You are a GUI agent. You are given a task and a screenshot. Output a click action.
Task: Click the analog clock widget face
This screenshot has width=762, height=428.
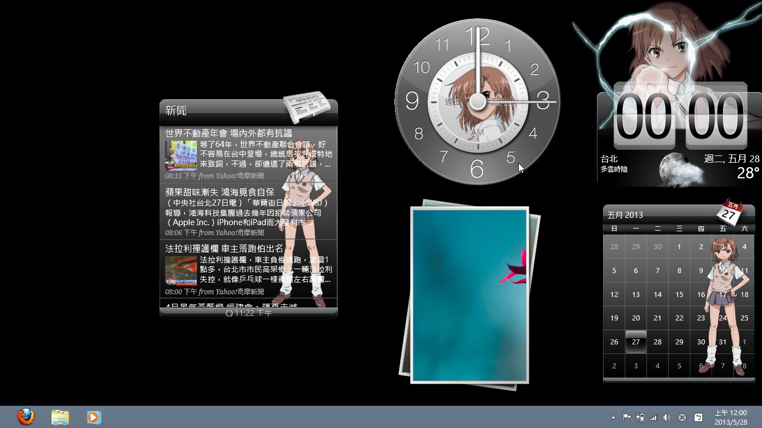click(478, 101)
